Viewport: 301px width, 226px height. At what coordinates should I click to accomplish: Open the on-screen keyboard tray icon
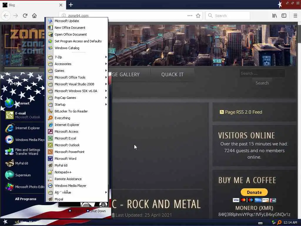(x=260, y=223)
